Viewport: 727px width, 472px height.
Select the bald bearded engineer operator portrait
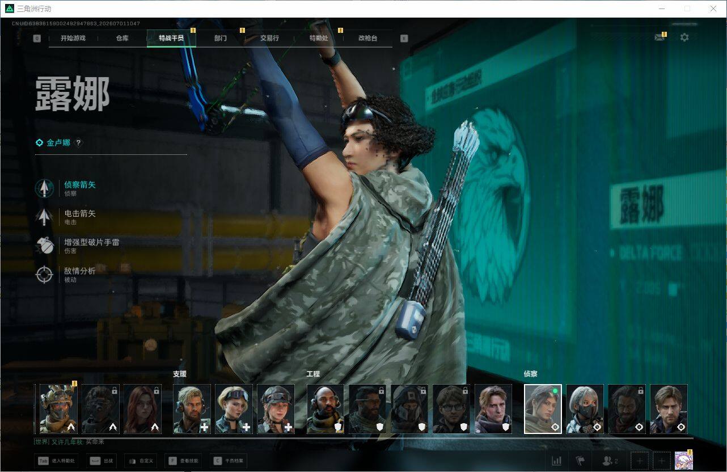[326, 409]
